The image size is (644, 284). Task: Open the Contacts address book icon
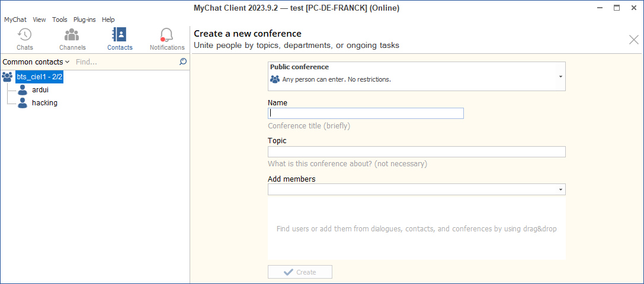click(119, 35)
